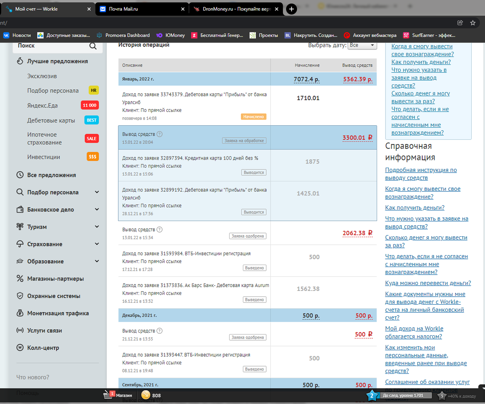Click the share page icon
The height and width of the screenshot is (404, 485).
[x=460, y=23]
